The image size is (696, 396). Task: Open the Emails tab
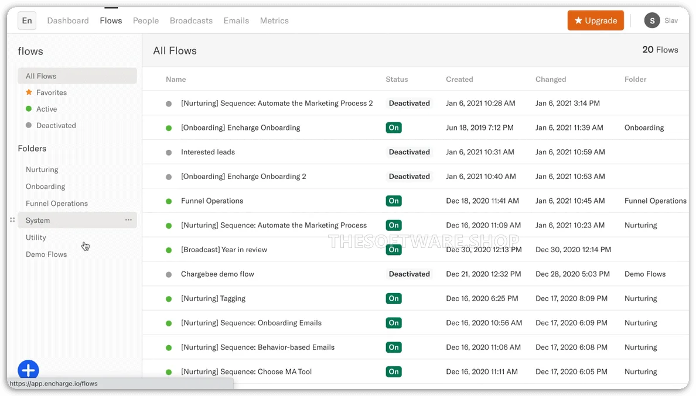point(236,20)
